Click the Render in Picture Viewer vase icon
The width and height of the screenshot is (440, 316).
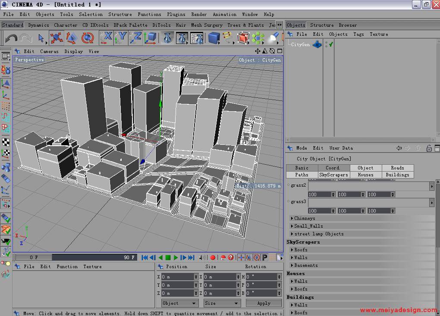(182, 38)
